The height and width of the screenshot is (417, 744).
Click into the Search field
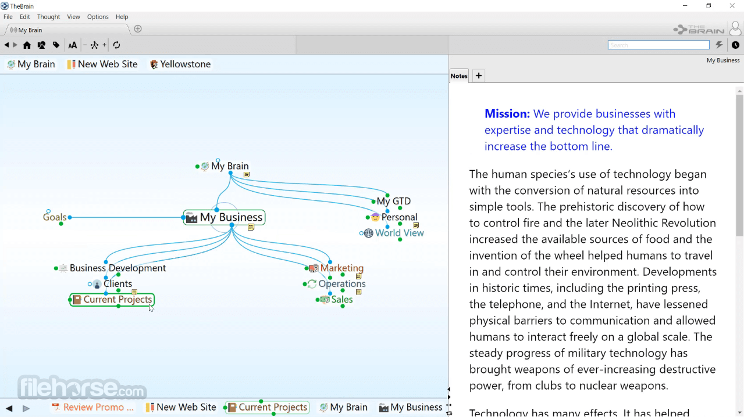pos(658,45)
